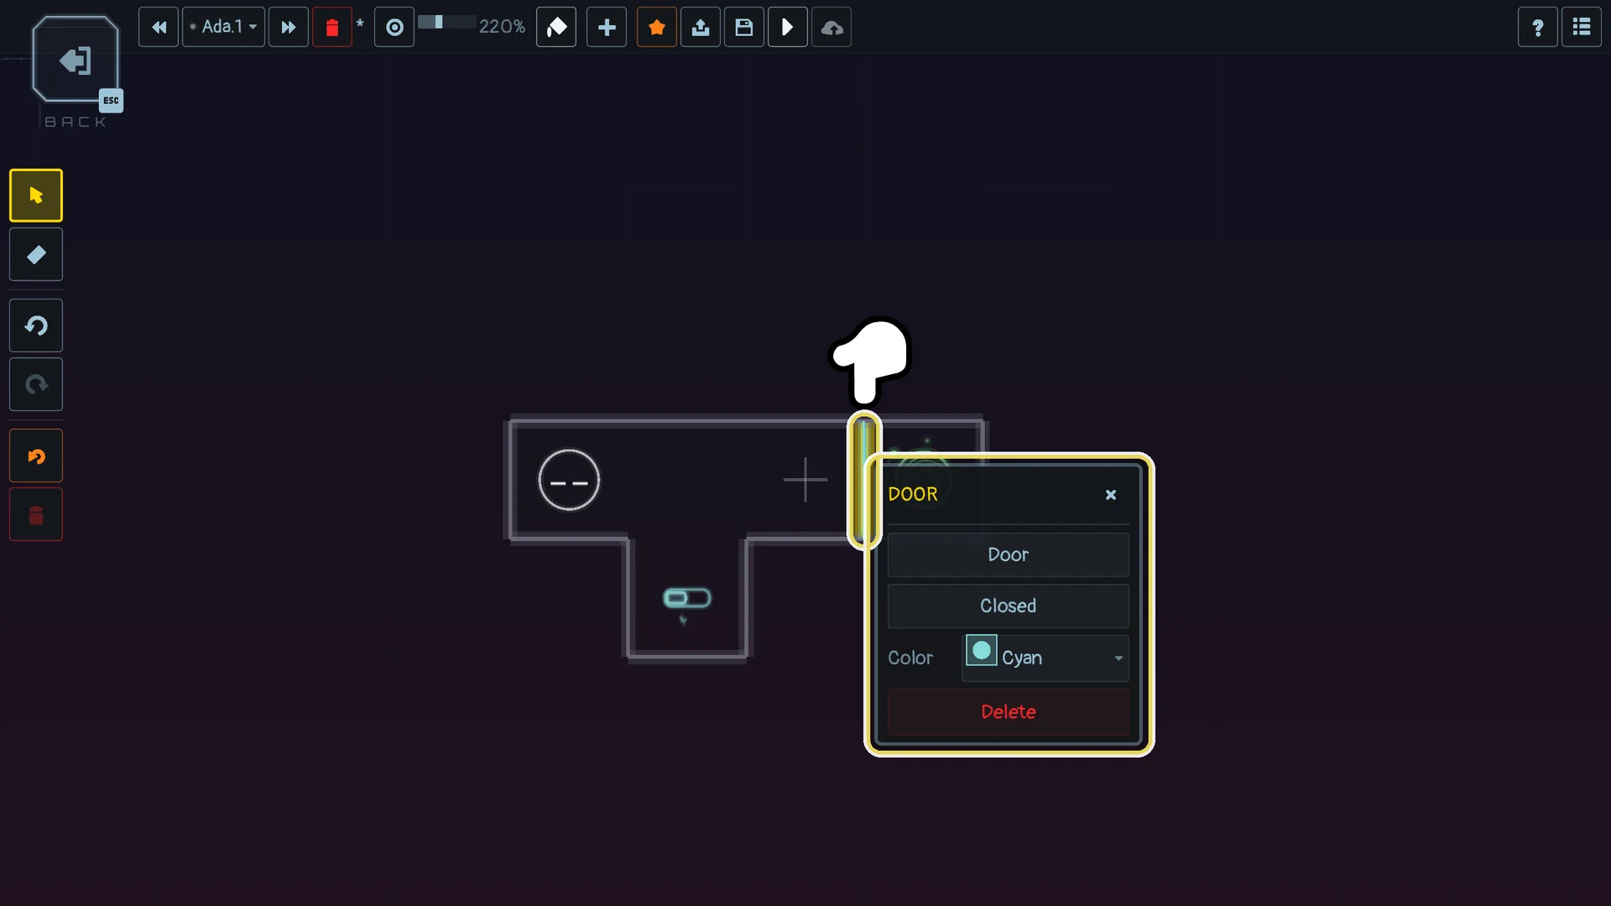Click the Door type button
This screenshot has width=1611, height=906.
click(x=1009, y=555)
